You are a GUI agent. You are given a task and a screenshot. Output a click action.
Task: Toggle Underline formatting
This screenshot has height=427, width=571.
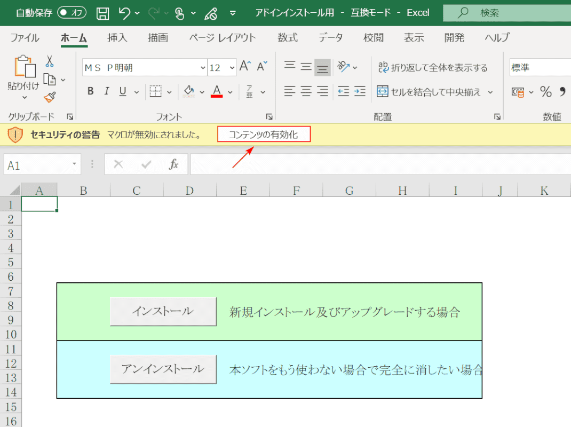[x=123, y=91]
